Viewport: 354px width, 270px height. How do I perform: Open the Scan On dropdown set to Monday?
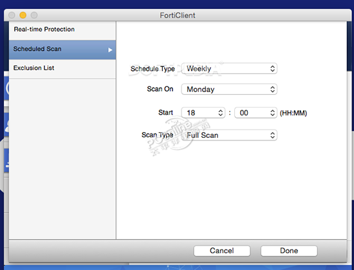tap(229, 89)
